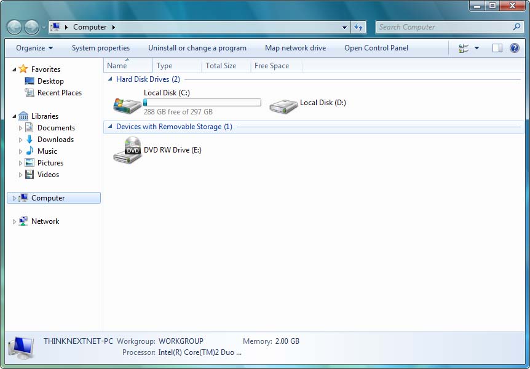The width and height of the screenshot is (530, 369).
Task: Change view using the views icon
Action: 464,48
